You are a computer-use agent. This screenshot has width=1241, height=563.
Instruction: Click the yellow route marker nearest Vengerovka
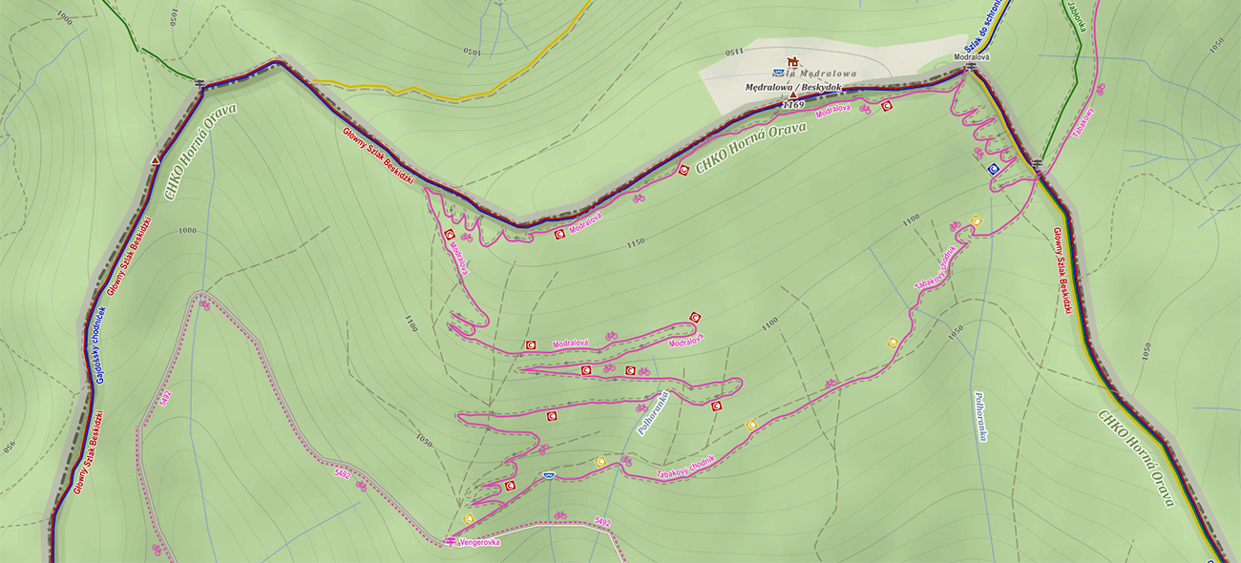(x=468, y=518)
